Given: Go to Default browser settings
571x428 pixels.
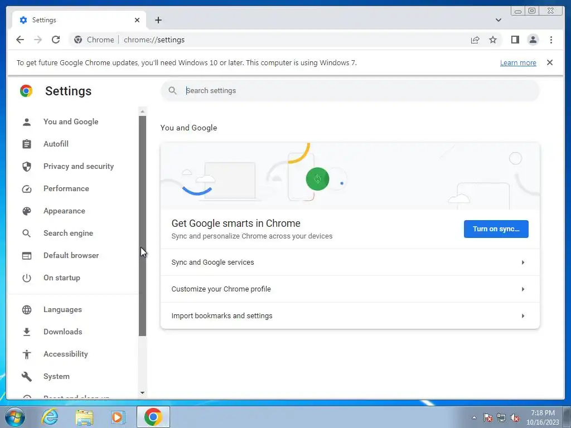Looking at the screenshot, I should tap(71, 255).
